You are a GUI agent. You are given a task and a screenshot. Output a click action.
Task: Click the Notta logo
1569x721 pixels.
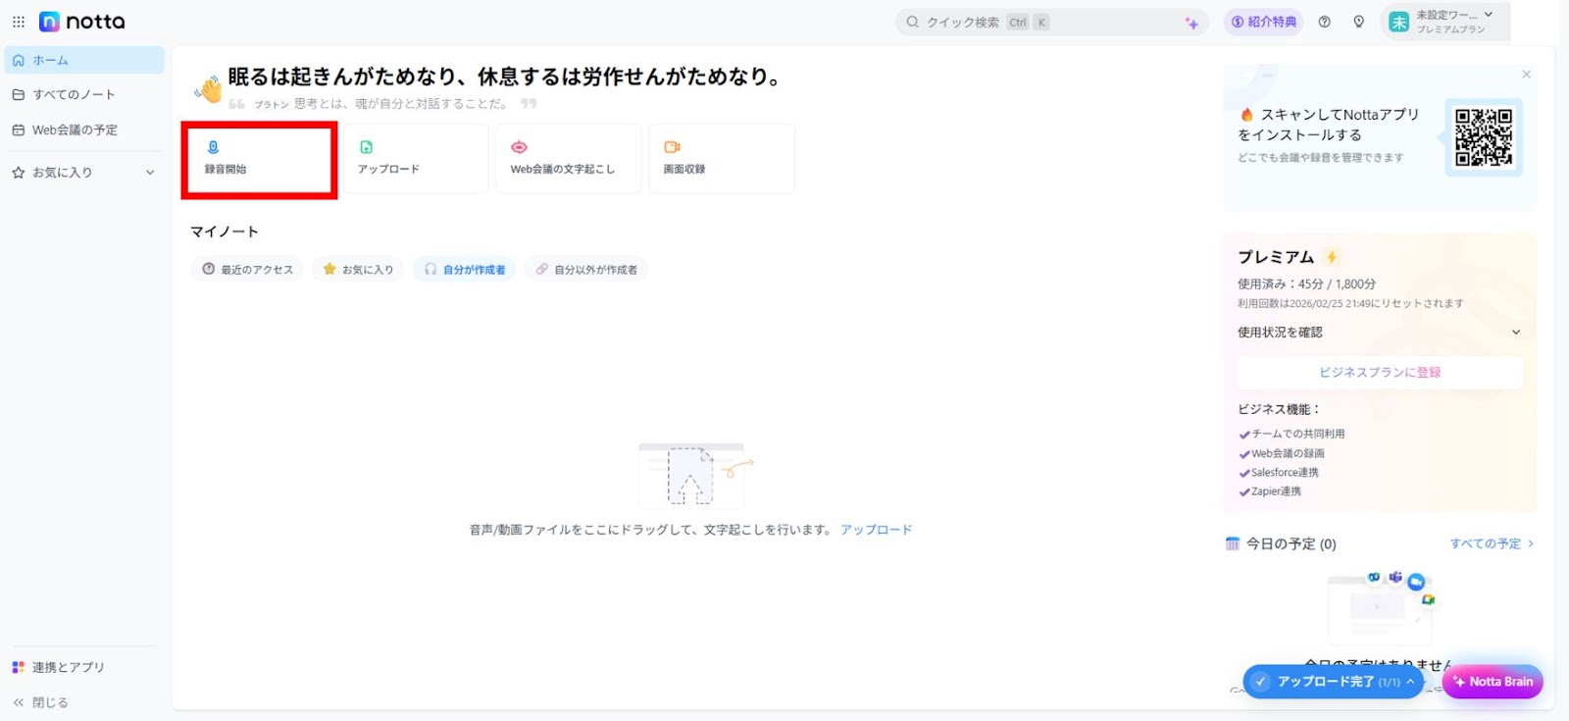[x=82, y=22]
